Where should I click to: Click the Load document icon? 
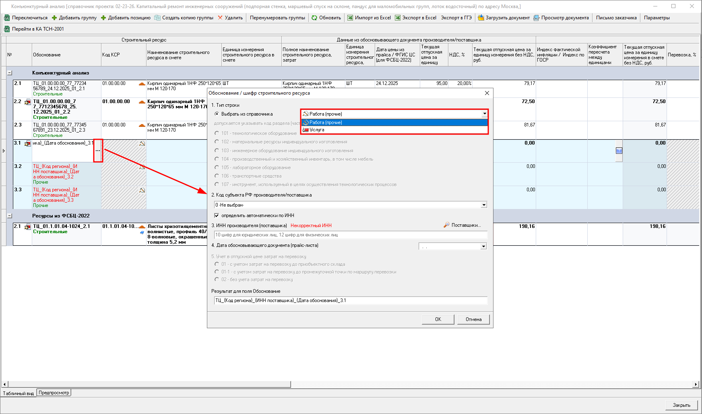pyautogui.click(x=481, y=18)
